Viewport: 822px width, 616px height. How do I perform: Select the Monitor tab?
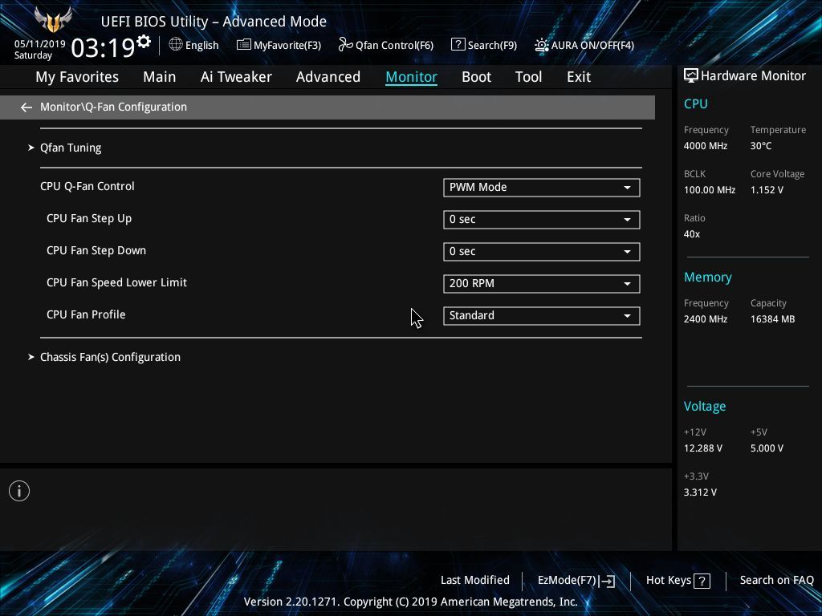(412, 77)
